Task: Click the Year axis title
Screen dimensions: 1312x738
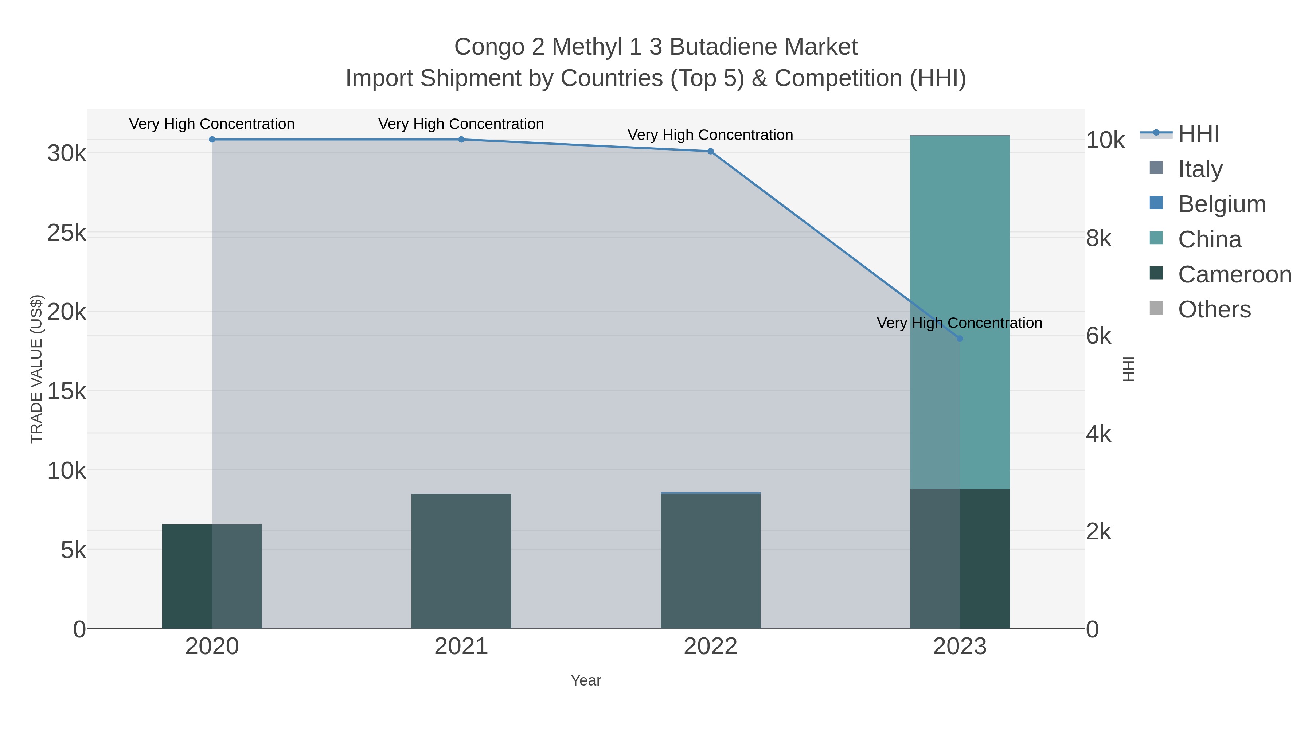Action: 586,680
